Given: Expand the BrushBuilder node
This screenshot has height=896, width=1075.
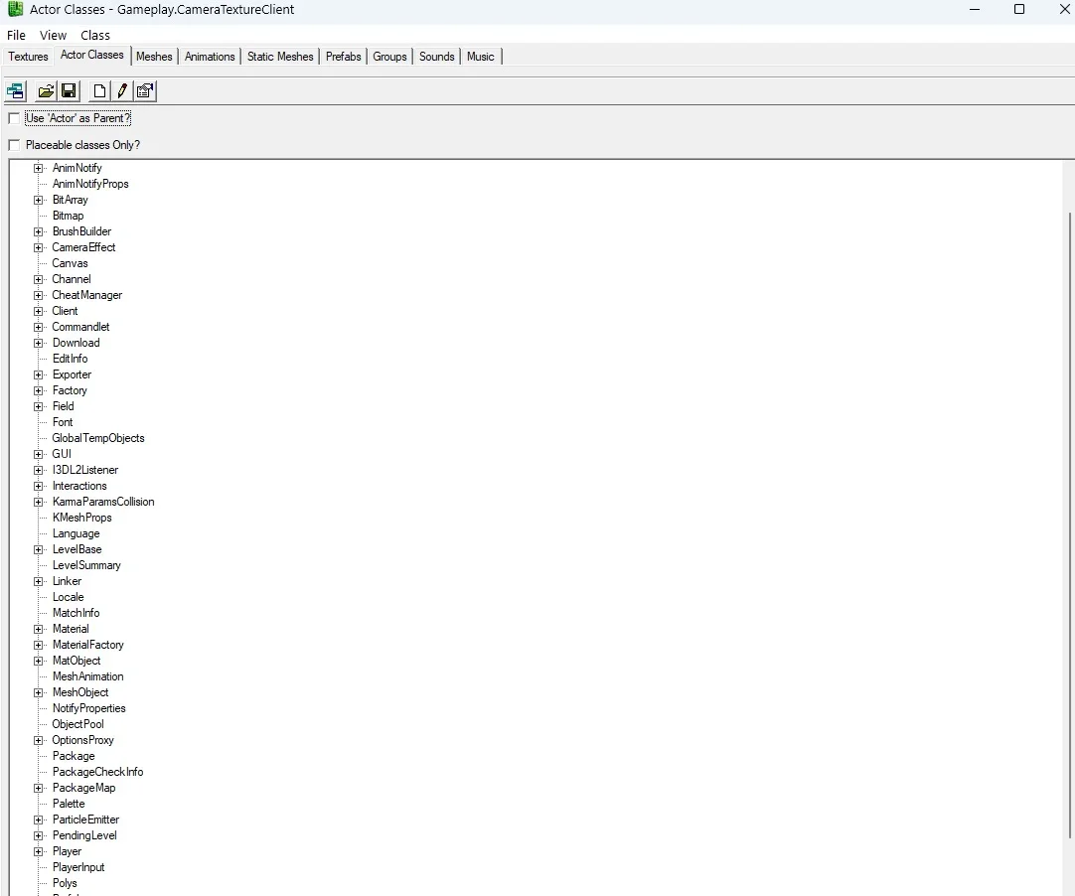Looking at the screenshot, I should 39,231.
